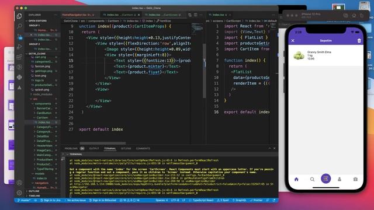
Task: Open the Run and Debug view
Action: [x=19, y=47]
